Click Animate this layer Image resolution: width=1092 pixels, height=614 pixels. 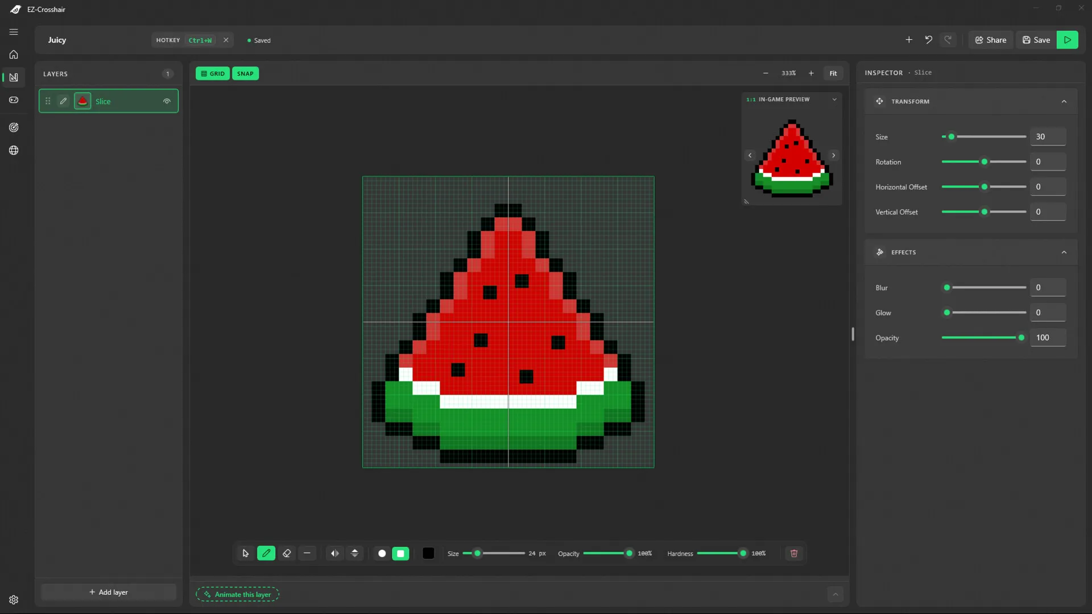point(238,595)
